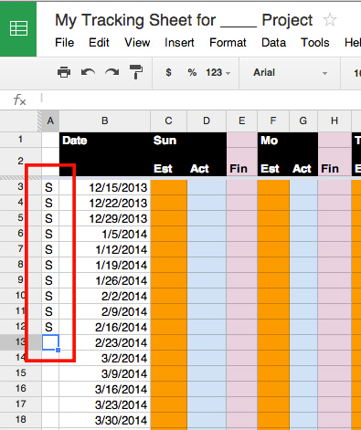This screenshot has height=430, width=361.
Task: Select column C header
Action: pyautogui.click(x=168, y=121)
